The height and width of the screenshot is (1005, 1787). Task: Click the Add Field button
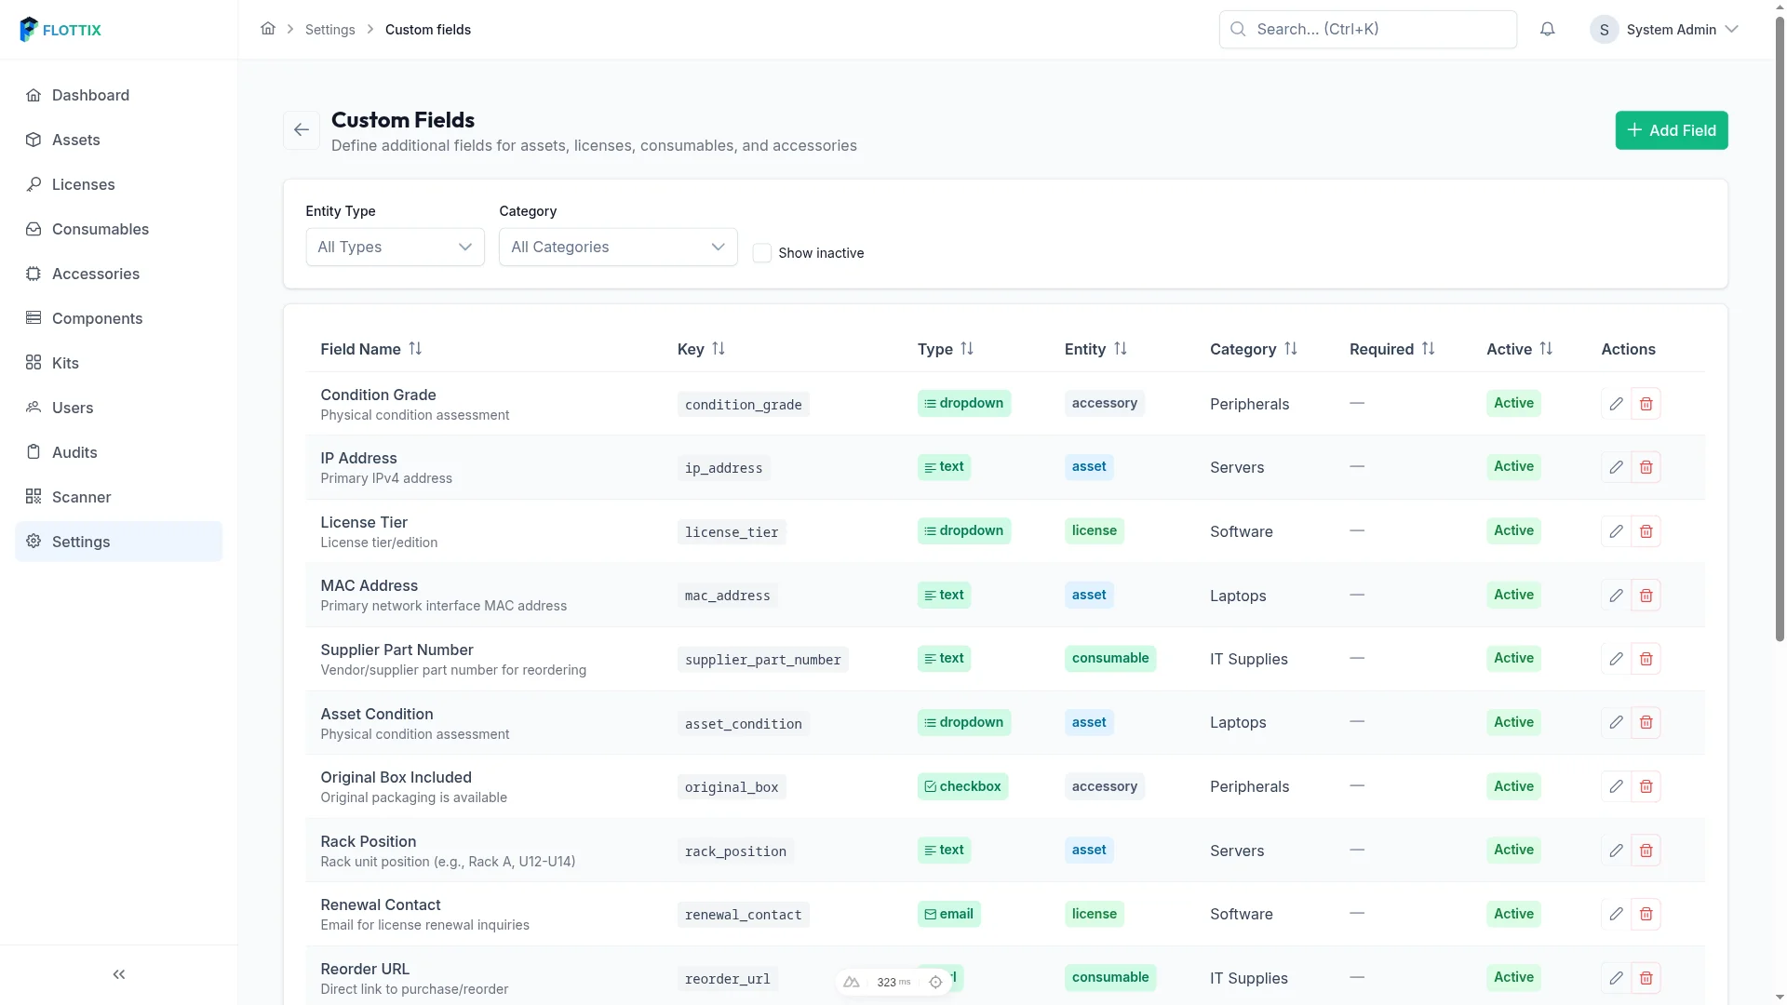point(1671,130)
